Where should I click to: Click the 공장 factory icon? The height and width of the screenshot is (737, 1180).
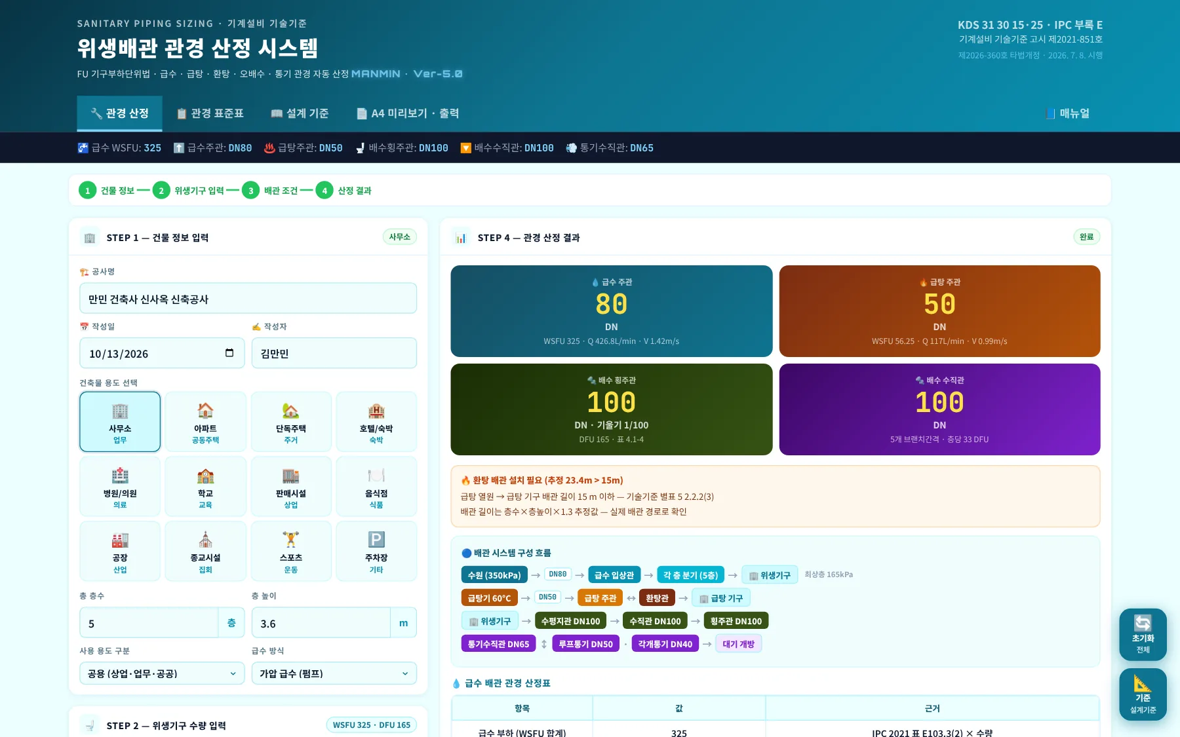tap(120, 540)
